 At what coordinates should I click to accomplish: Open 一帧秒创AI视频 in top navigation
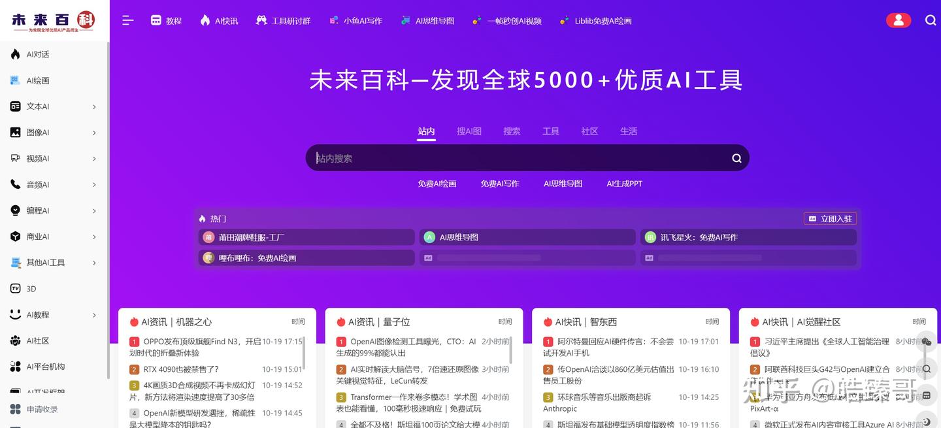pos(507,20)
